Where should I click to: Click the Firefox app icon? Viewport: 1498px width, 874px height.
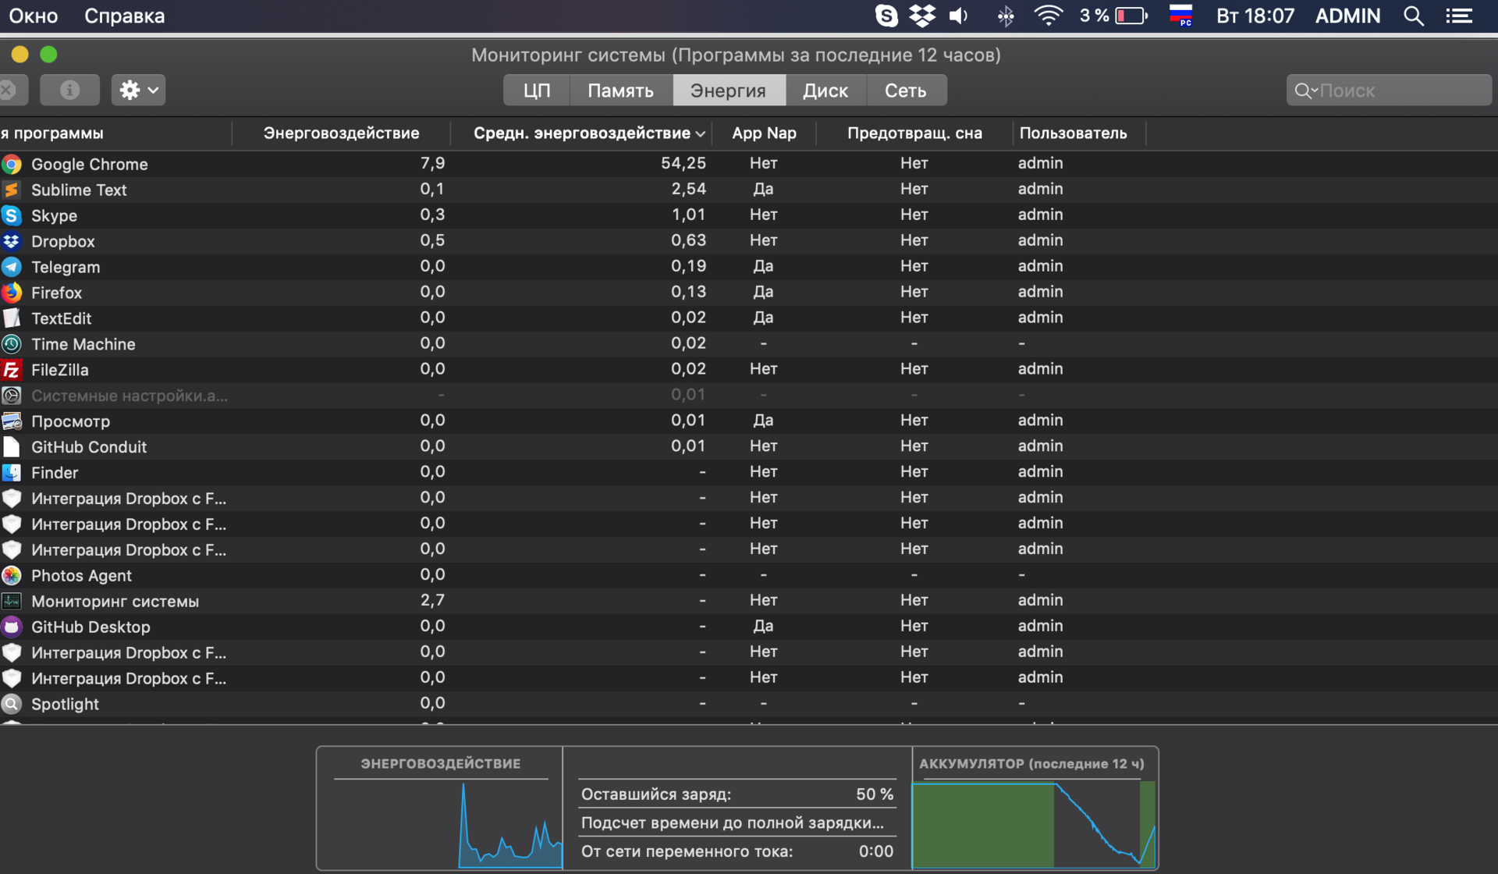tap(12, 293)
